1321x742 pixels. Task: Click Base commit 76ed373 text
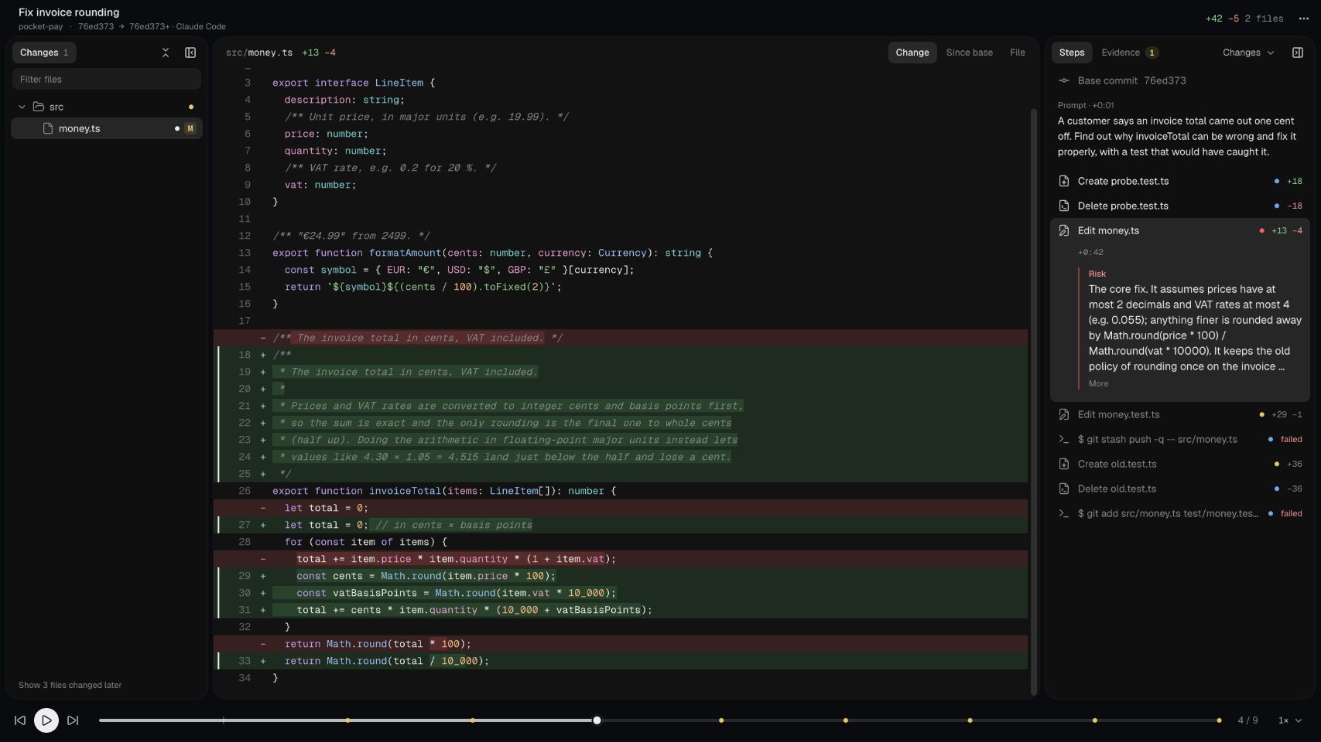1131,80
